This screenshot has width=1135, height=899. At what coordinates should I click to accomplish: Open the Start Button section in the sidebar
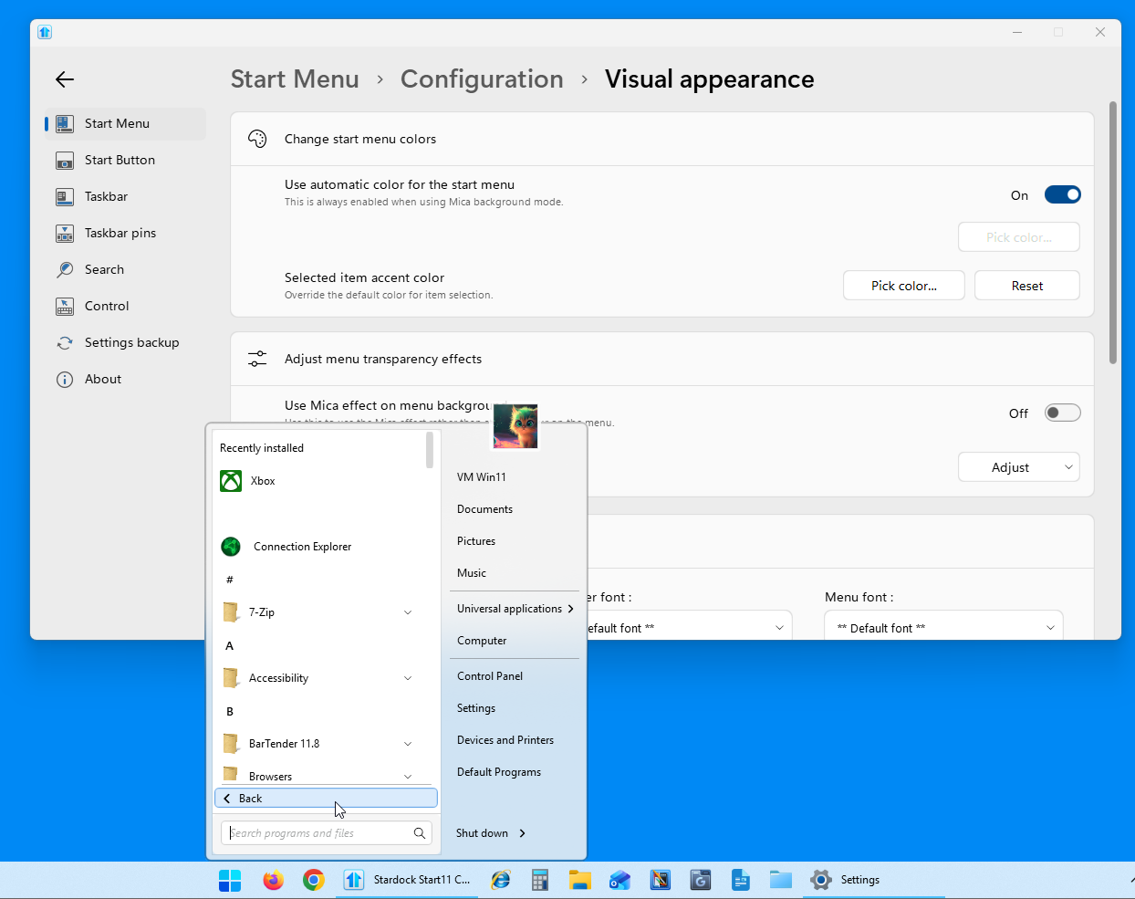pos(120,160)
